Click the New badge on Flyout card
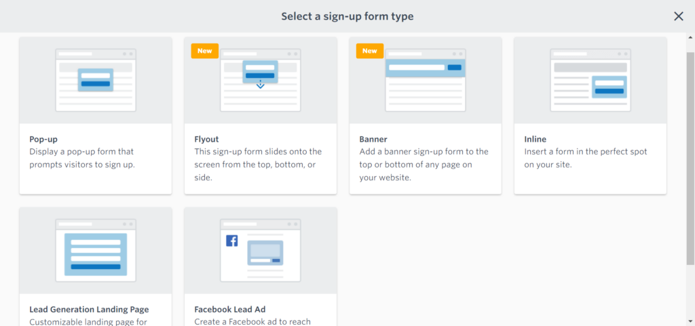 (x=205, y=51)
